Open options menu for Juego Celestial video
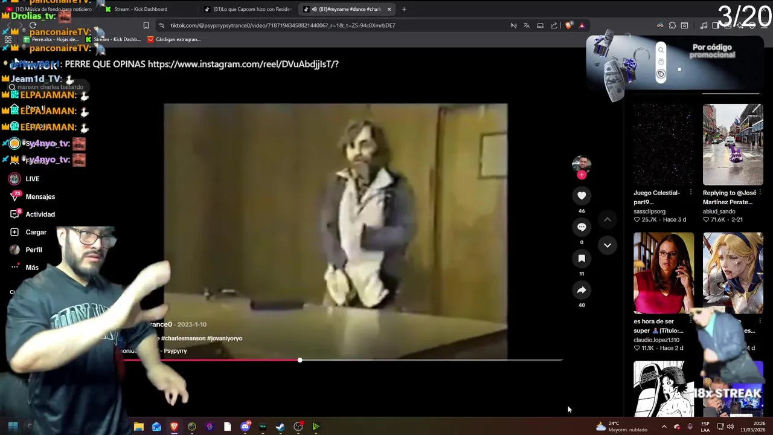773x435 pixels. [691, 193]
